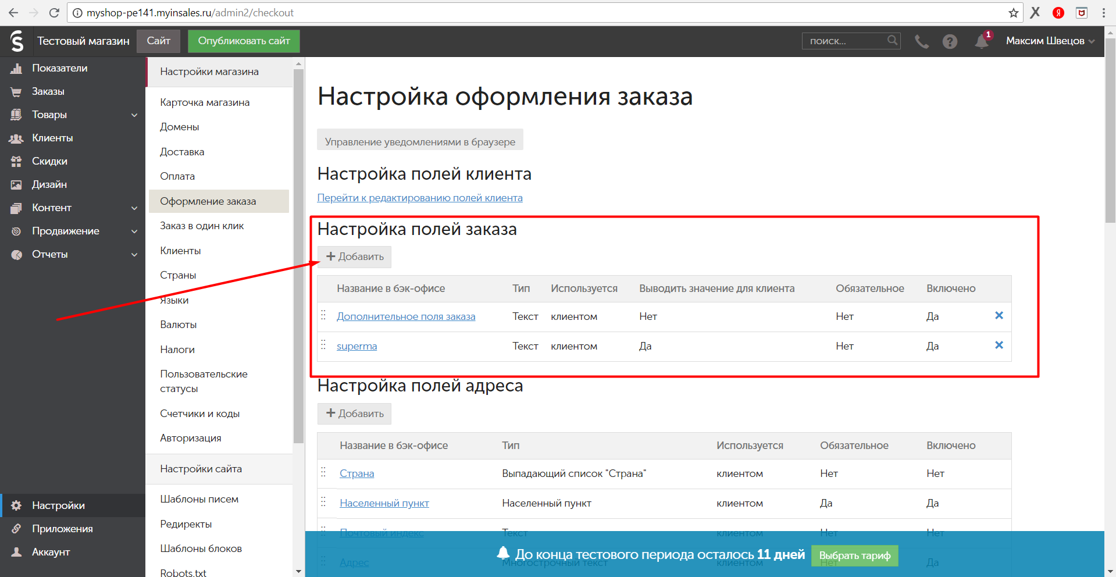Add a new address field
The width and height of the screenshot is (1116, 577).
point(354,414)
